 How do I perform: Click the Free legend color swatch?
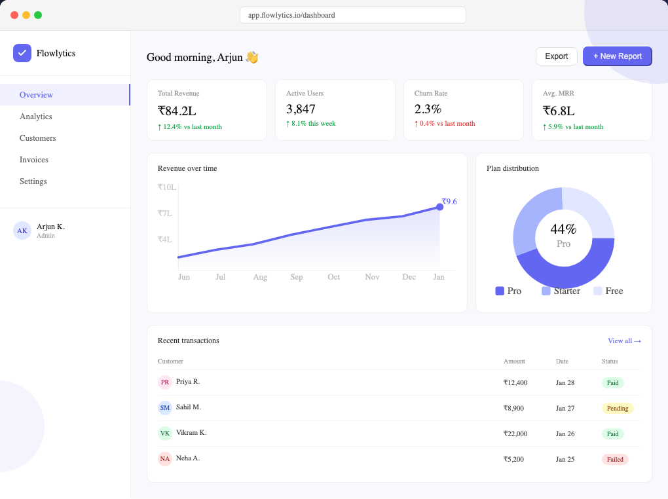(598, 291)
